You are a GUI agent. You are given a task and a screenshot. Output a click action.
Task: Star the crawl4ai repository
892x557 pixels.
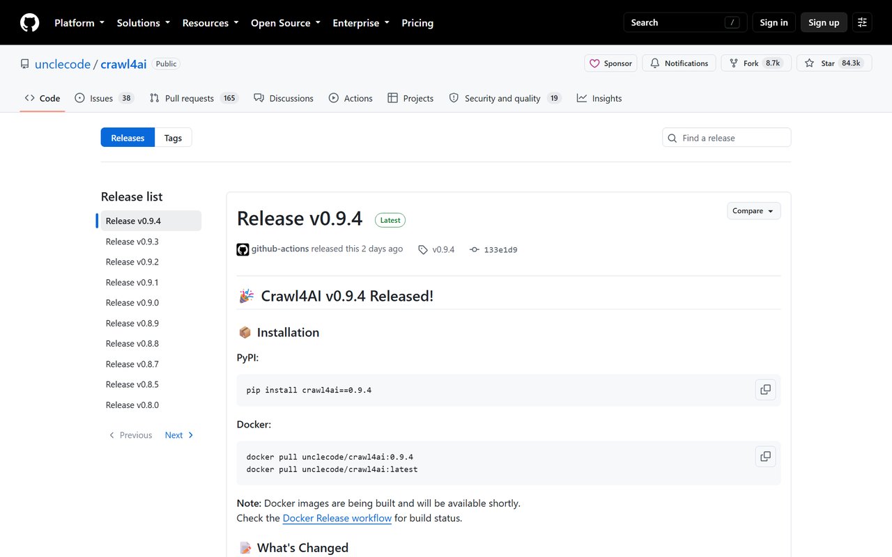(x=833, y=63)
